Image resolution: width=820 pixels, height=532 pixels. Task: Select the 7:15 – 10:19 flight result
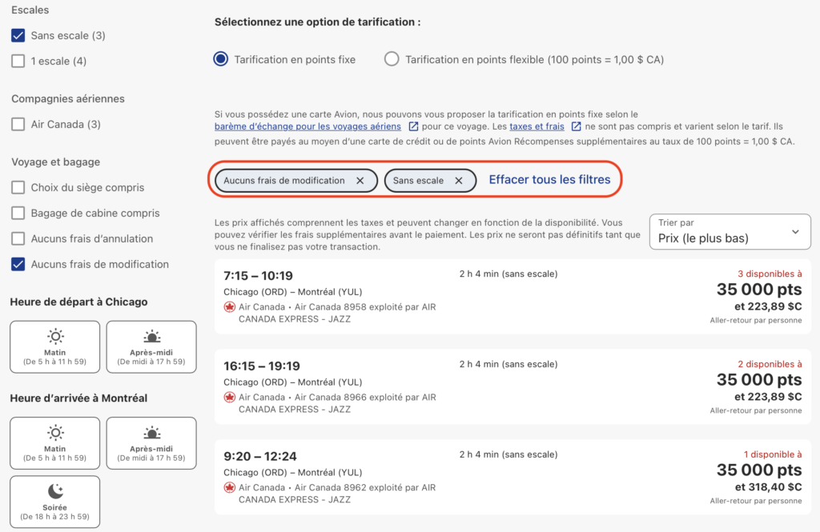512,296
